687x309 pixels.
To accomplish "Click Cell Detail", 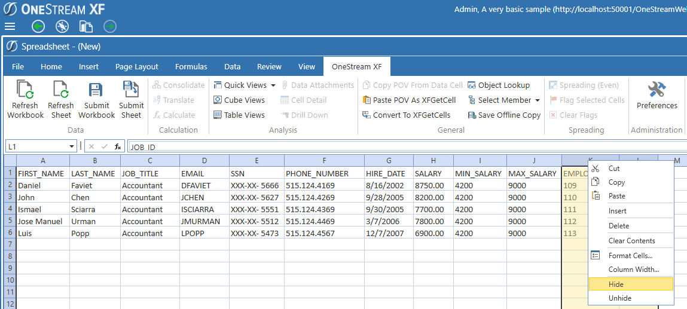I will (x=304, y=100).
